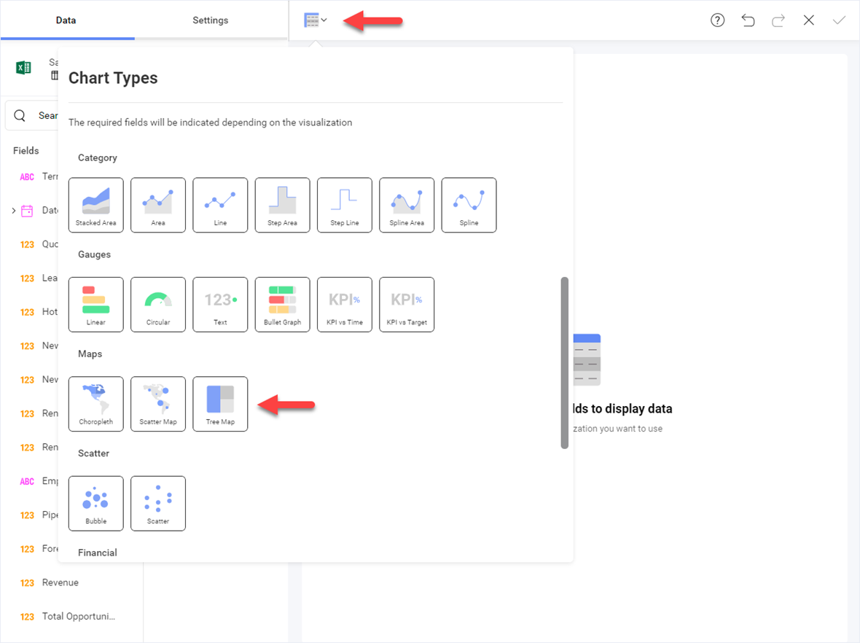The height and width of the screenshot is (643, 860).
Task: Switch to the Data tab
Action: [x=66, y=20]
